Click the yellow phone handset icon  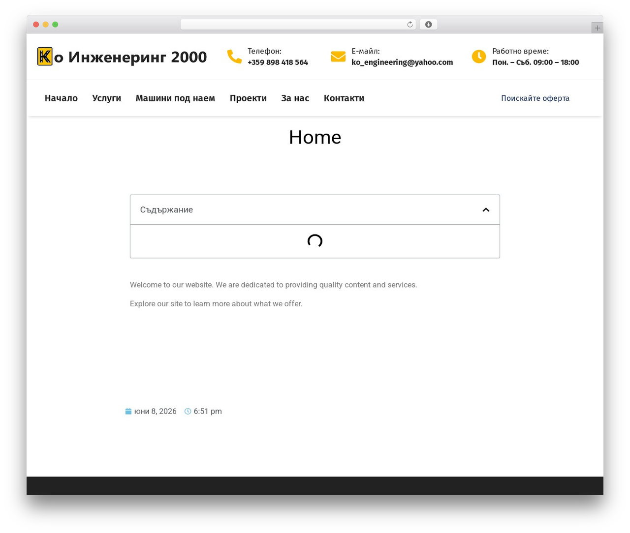pyautogui.click(x=234, y=57)
